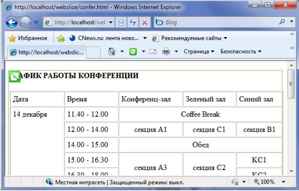Viewport: 299px width, 191px height.
Task: Print the page with the printer icon
Action: click(x=166, y=52)
